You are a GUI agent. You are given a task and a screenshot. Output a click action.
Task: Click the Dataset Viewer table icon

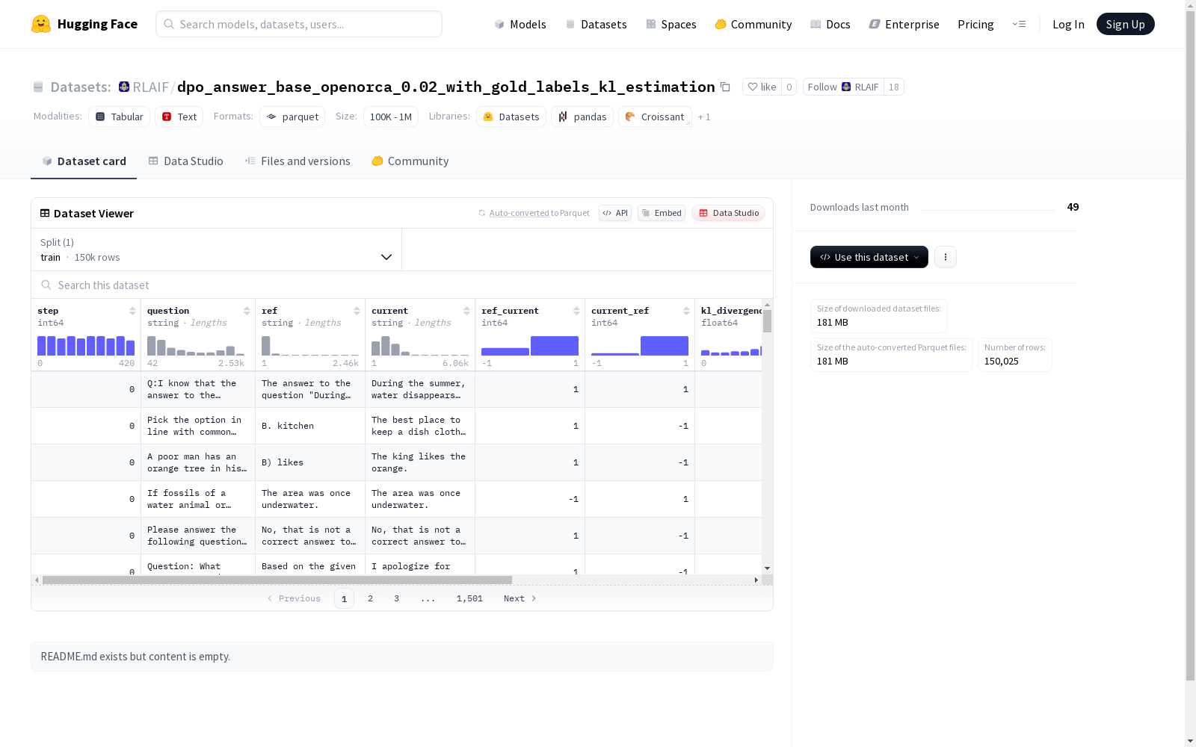pos(45,213)
